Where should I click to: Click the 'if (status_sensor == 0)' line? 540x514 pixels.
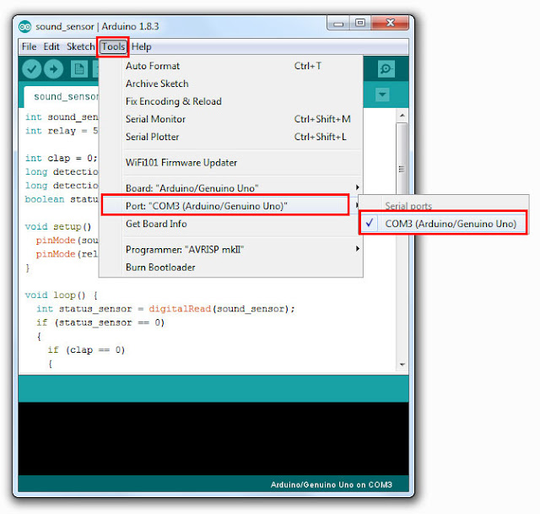(x=100, y=322)
